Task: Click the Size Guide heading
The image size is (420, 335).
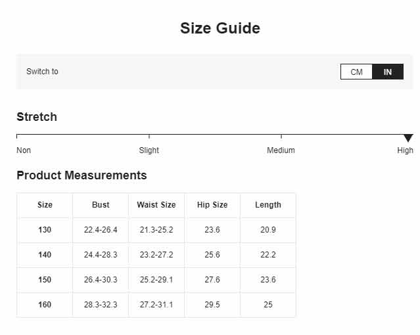Action: [x=220, y=28]
